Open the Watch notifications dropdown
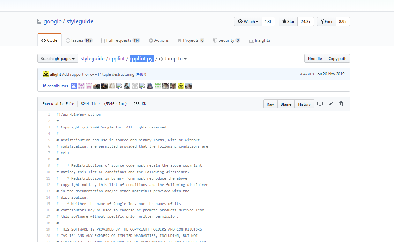The width and height of the screenshot is (394, 242). (x=248, y=21)
